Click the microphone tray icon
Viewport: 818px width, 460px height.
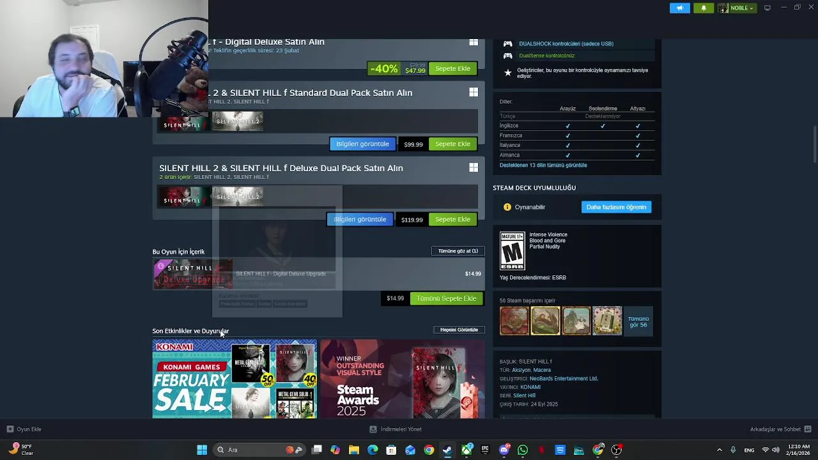click(733, 450)
